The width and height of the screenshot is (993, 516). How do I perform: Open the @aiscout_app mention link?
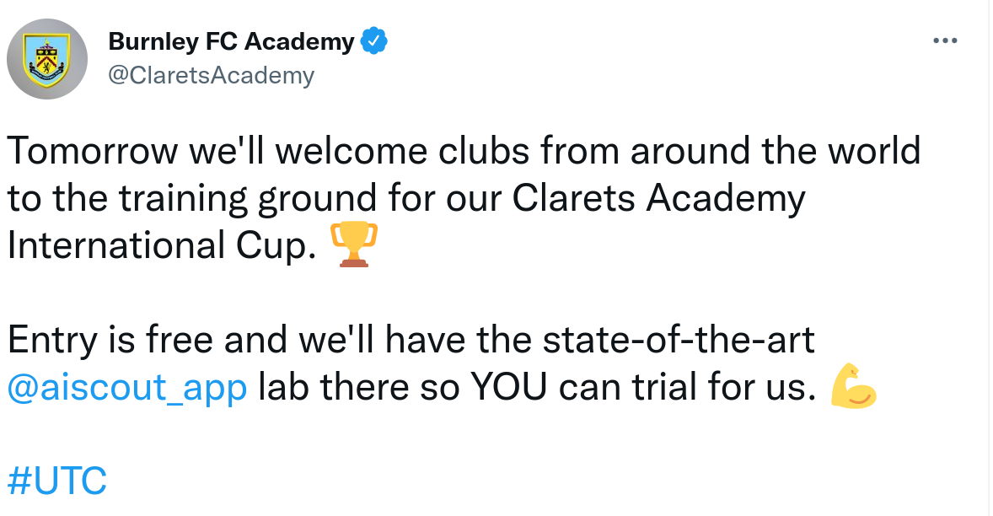coord(127,389)
